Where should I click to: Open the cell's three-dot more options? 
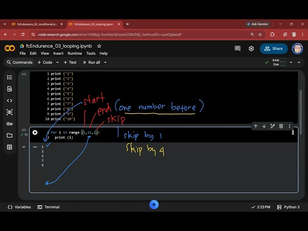(x=290, y=126)
